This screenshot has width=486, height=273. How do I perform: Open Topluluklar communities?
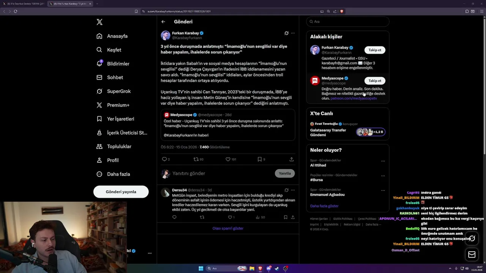click(x=114, y=146)
